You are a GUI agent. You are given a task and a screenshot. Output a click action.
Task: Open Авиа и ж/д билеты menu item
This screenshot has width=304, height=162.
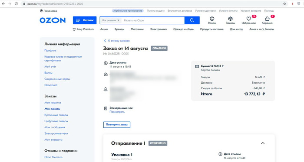(261, 29)
